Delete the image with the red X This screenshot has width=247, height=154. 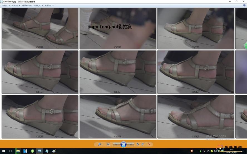(150, 144)
